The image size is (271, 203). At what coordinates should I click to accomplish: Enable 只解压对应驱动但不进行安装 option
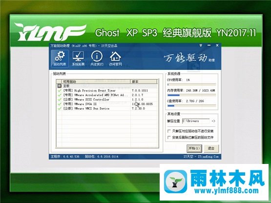point(169,131)
